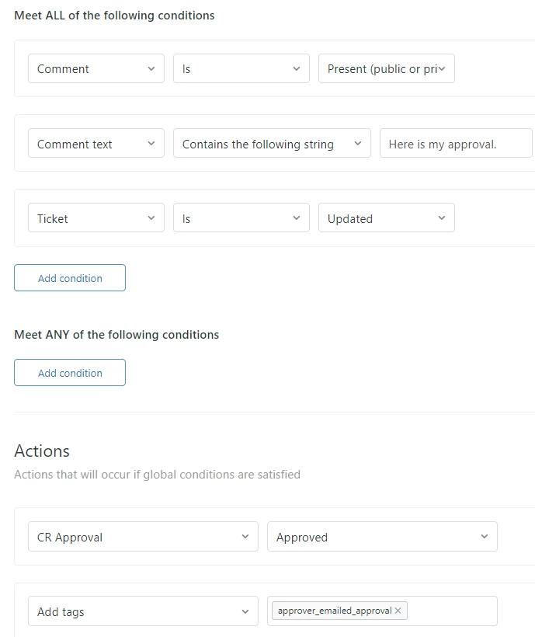Add condition under Meet ANY conditions
The image size is (535, 637).
pyautogui.click(x=70, y=373)
